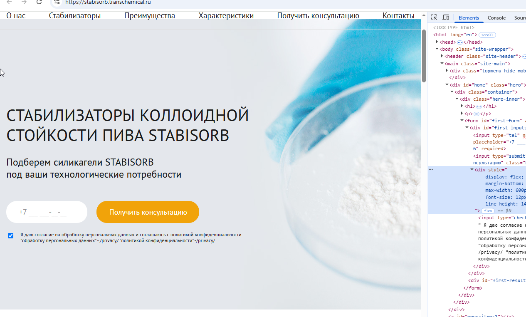Toggle the device toolbar icon in DevTools
This screenshot has height=317, width=526.
click(446, 17)
